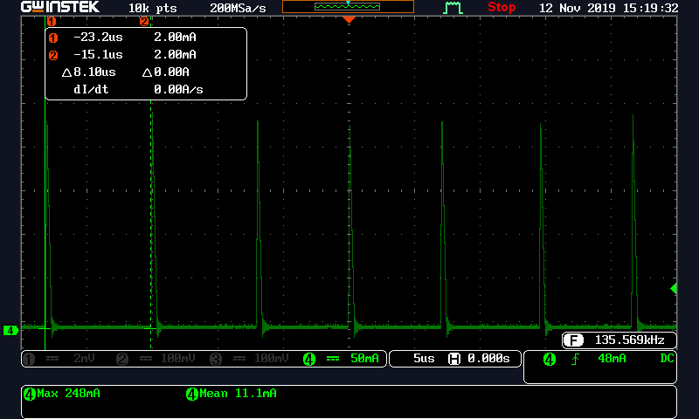Click the orange trigger position arrow at top

[349, 19]
